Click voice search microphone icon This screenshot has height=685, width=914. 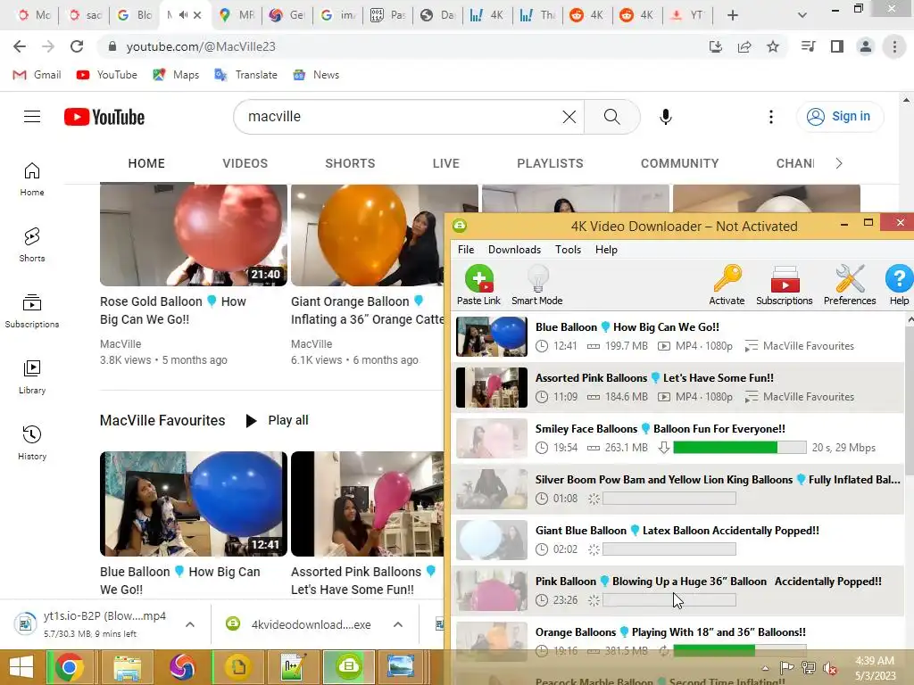(665, 117)
